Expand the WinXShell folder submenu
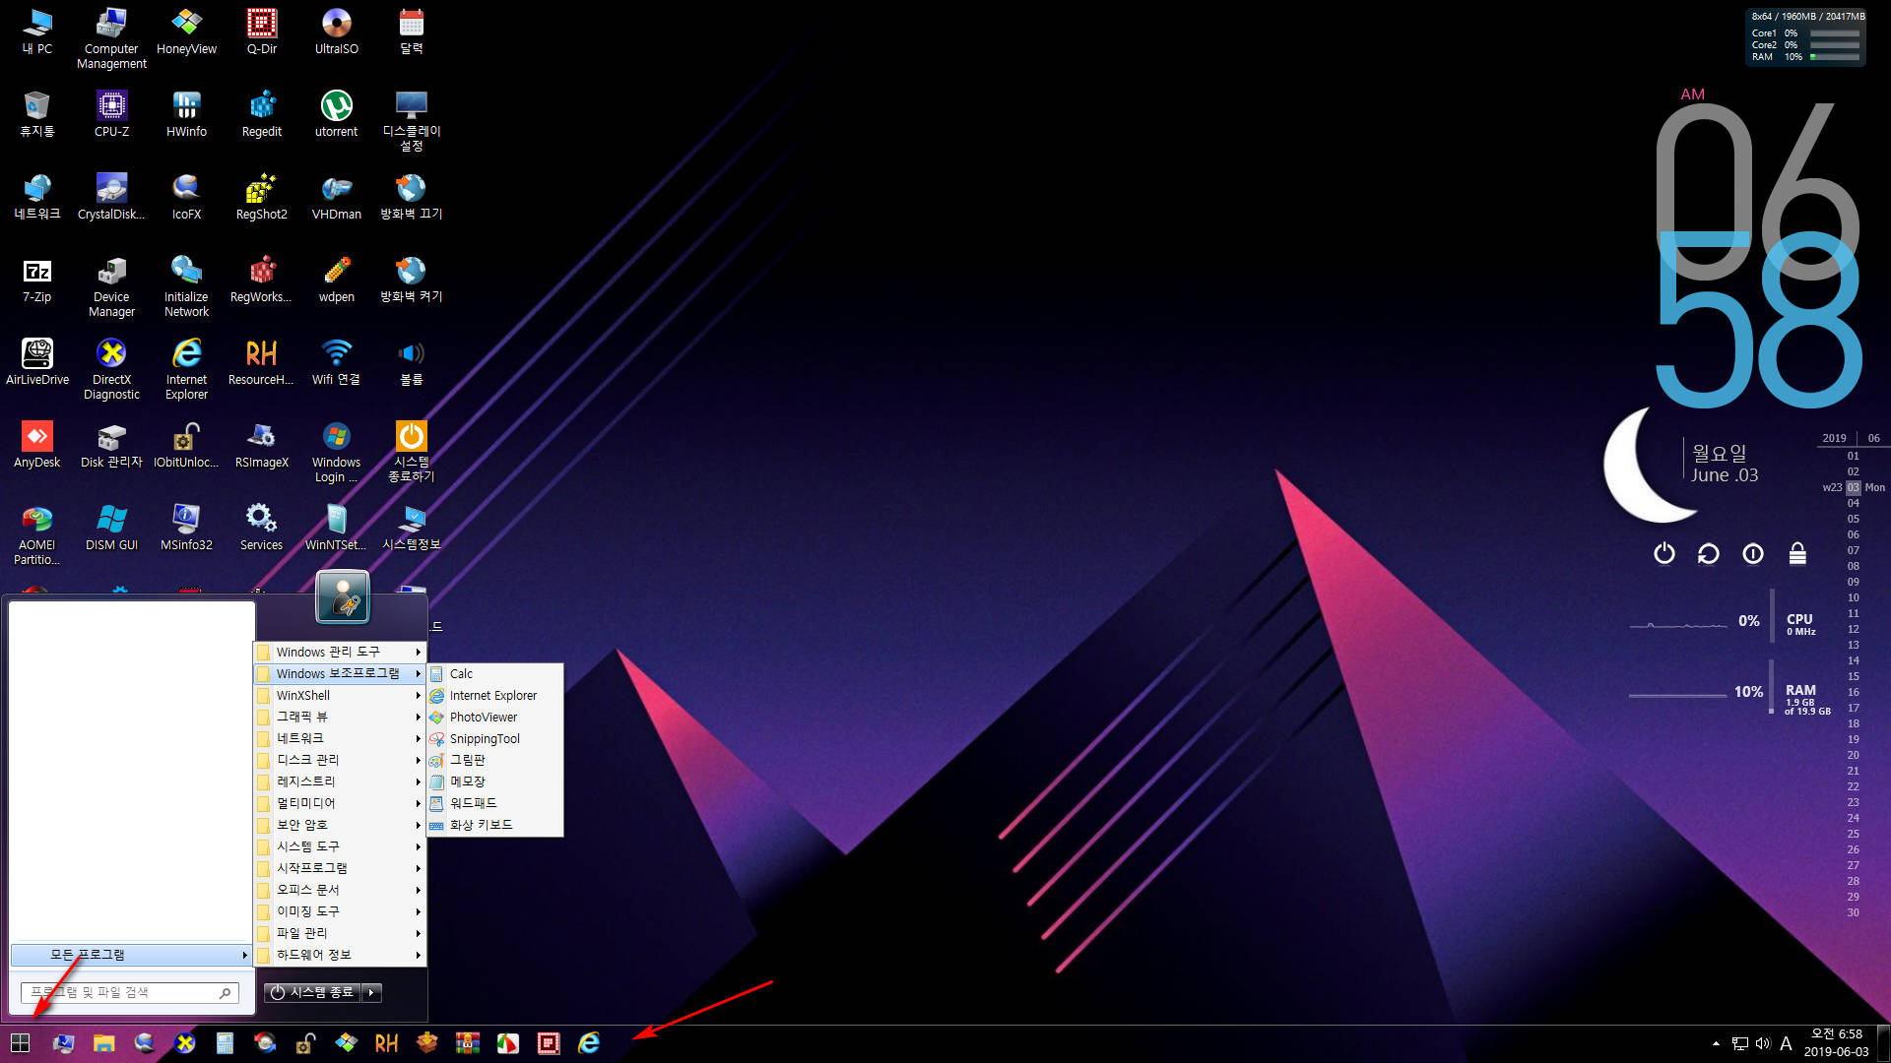Screen dimensions: 1891x1063 (340, 695)
